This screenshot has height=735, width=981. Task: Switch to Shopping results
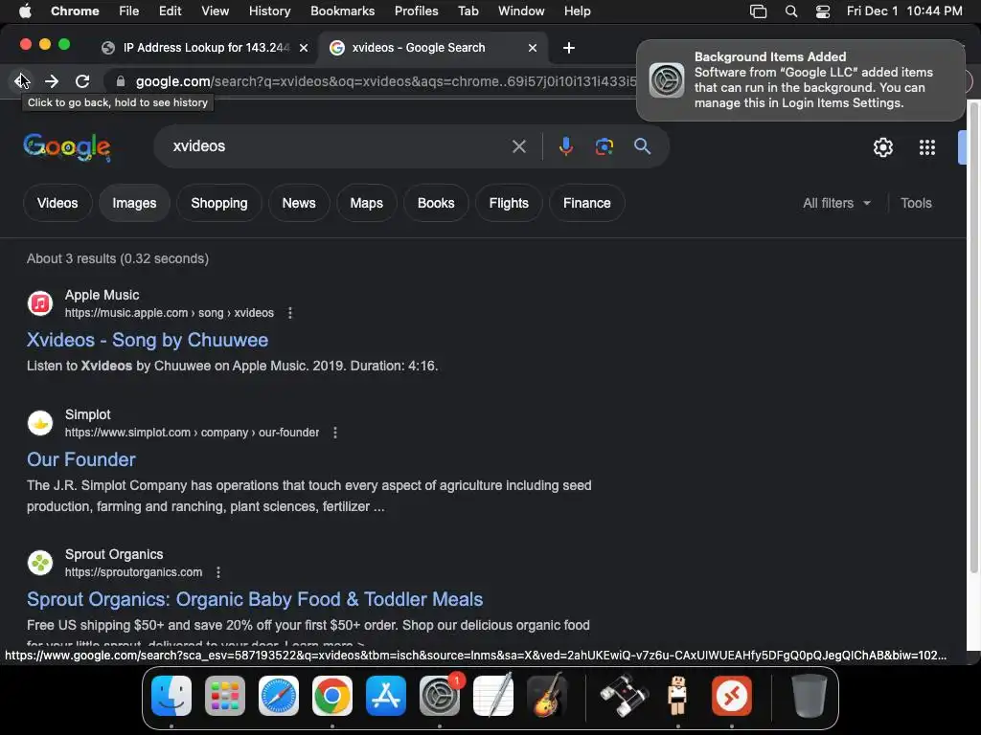(219, 203)
